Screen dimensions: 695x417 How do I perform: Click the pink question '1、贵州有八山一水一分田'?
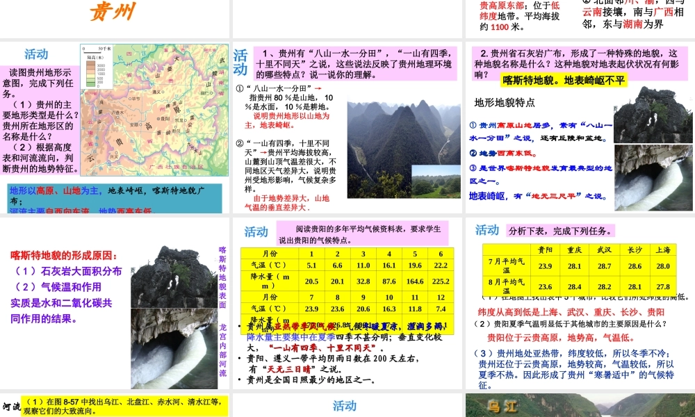pyautogui.click(x=355, y=64)
